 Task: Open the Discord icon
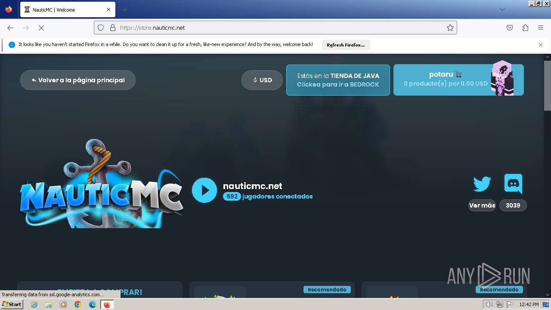[513, 184]
